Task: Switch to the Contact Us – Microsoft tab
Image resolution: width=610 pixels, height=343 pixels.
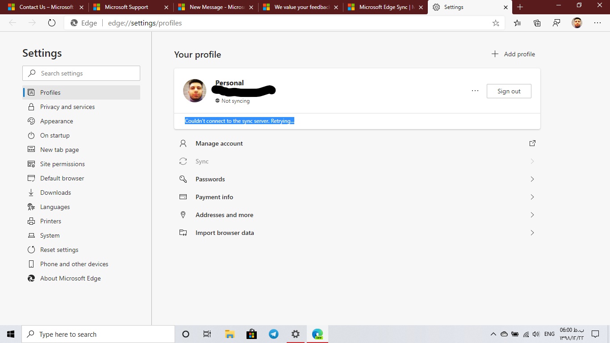Action: (x=46, y=7)
